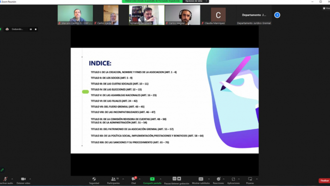Click 'TITULO III: DE LAS CUOTAS SOCIALES' line

click(x=119, y=83)
